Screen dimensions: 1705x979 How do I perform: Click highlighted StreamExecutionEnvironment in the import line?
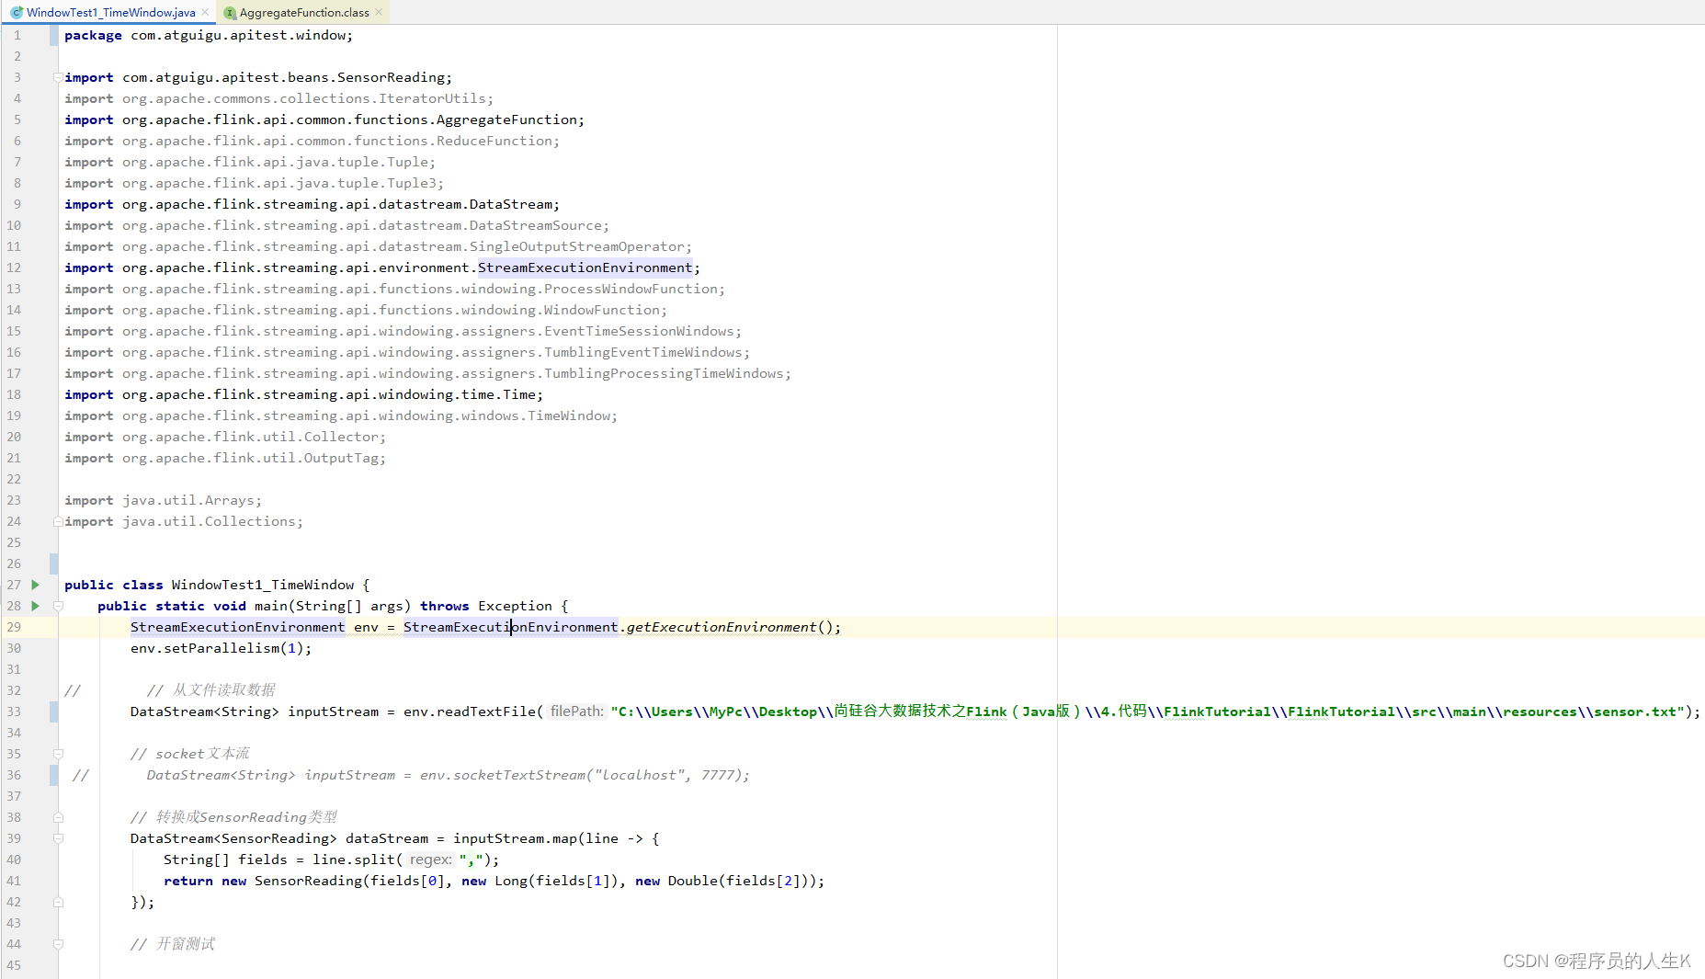585,268
